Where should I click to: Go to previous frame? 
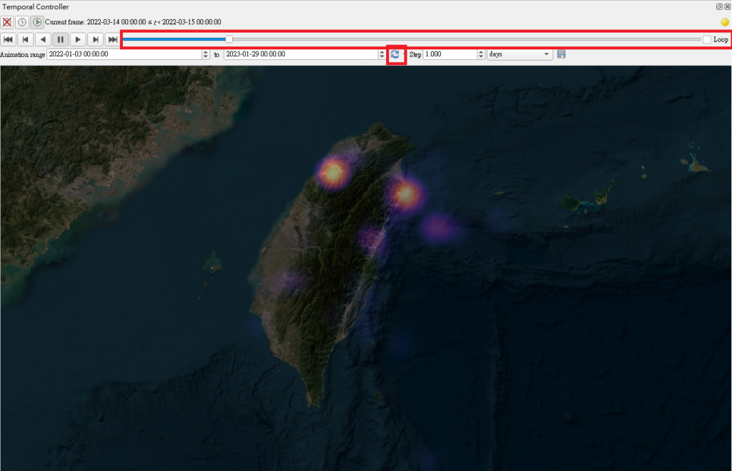tap(26, 39)
